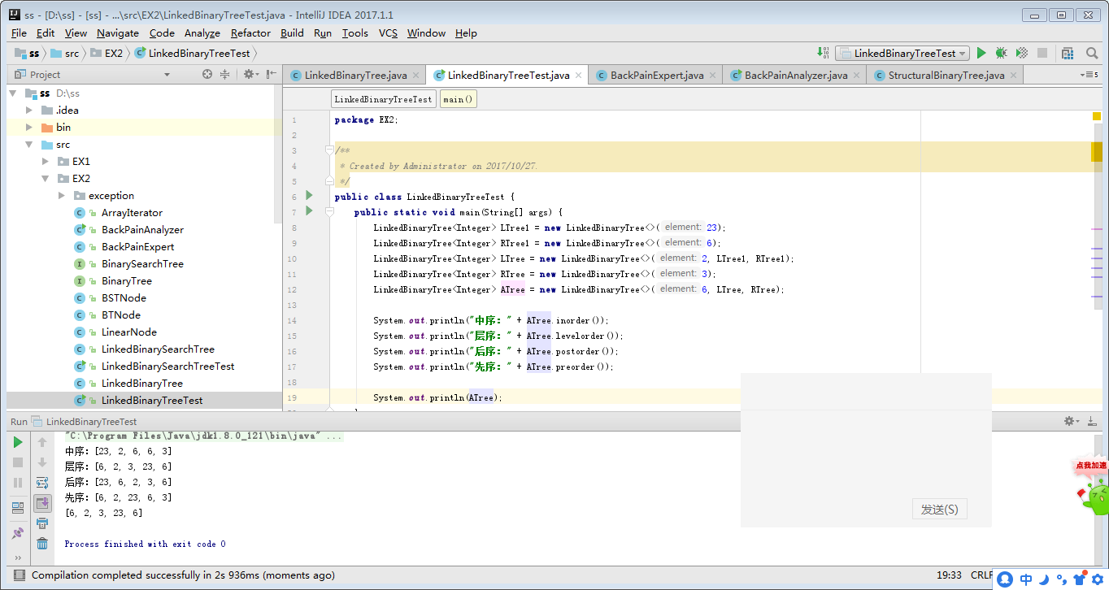Select LinkedBinarySearchTreeTest in tree
Viewport: 1109px width, 590px height.
point(167,367)
